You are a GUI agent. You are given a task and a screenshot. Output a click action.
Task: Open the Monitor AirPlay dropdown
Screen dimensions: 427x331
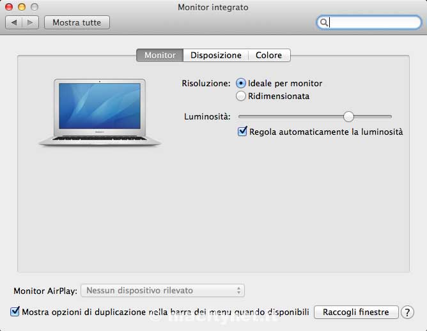(162, 291)
